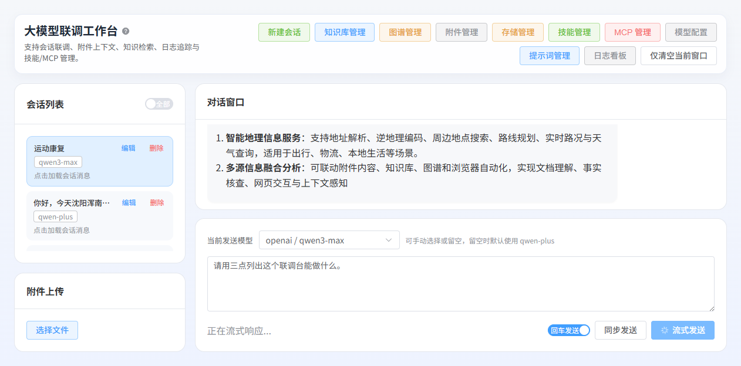Open 模型配置
Viewport: 741px width, 366px height.
[691, 32]
